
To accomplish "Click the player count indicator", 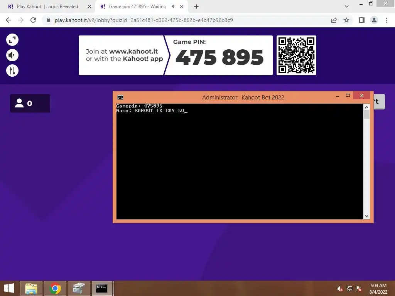I will point(30,103).
